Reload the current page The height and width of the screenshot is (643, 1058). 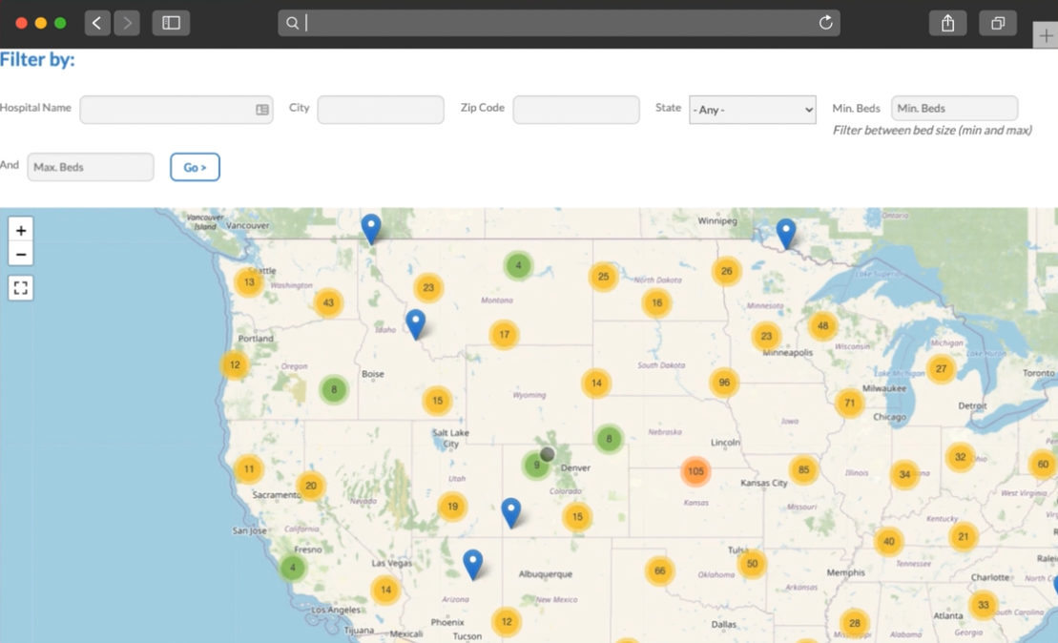824,22
